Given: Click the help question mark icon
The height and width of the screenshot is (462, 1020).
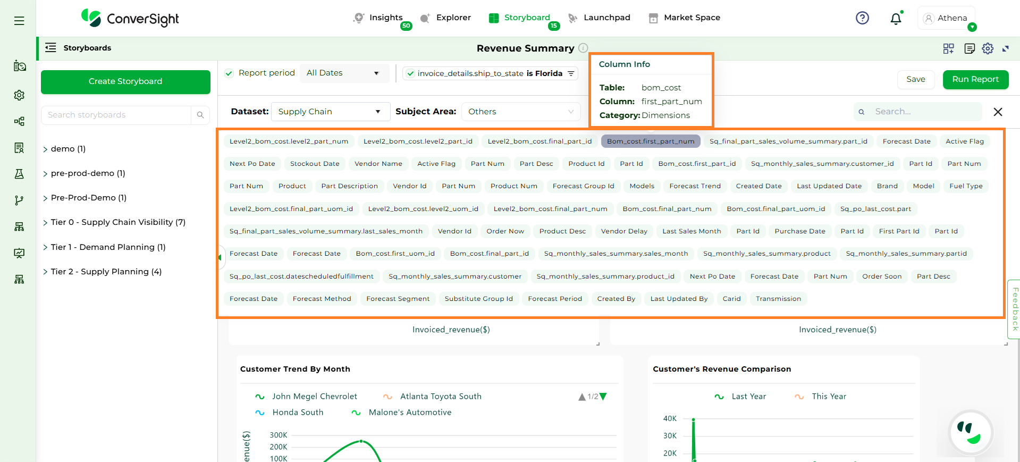Looking at the screenshot, I should pyautogui.click(x=862, y=18).
